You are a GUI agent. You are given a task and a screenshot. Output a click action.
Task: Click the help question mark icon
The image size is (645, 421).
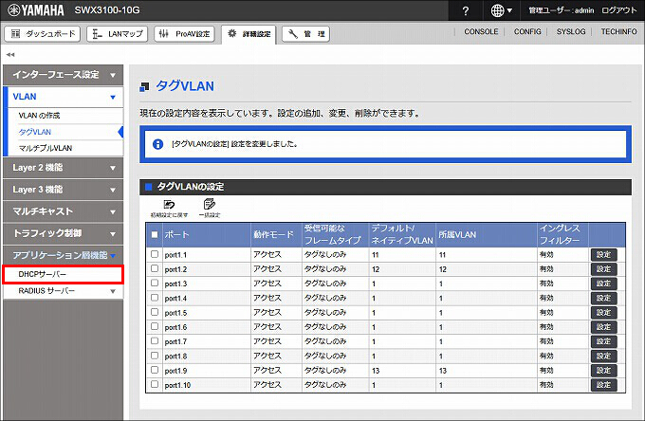tap(465, 10)
